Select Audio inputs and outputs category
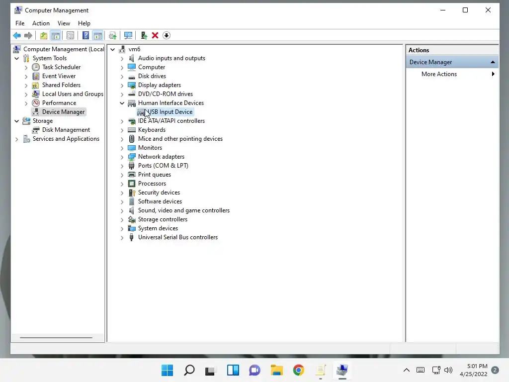Viewport: 509px width, 382px height. (171, 58)
